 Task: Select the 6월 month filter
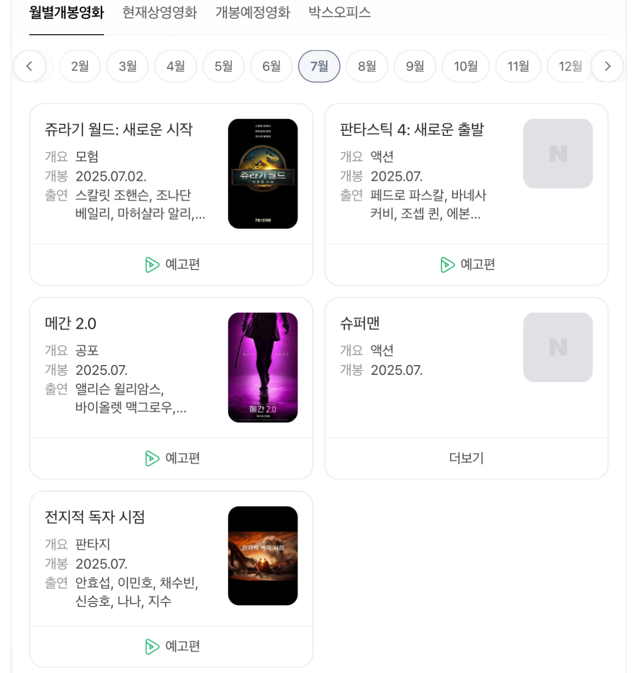271,67
